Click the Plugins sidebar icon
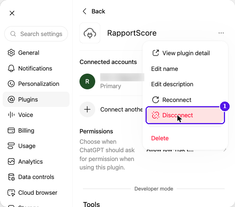Image resolution: width=235 pixels, height=207 pixels. pos(11,99)
